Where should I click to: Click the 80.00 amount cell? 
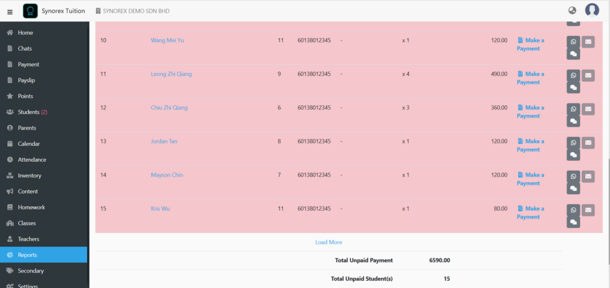click(x=500, y=209)
